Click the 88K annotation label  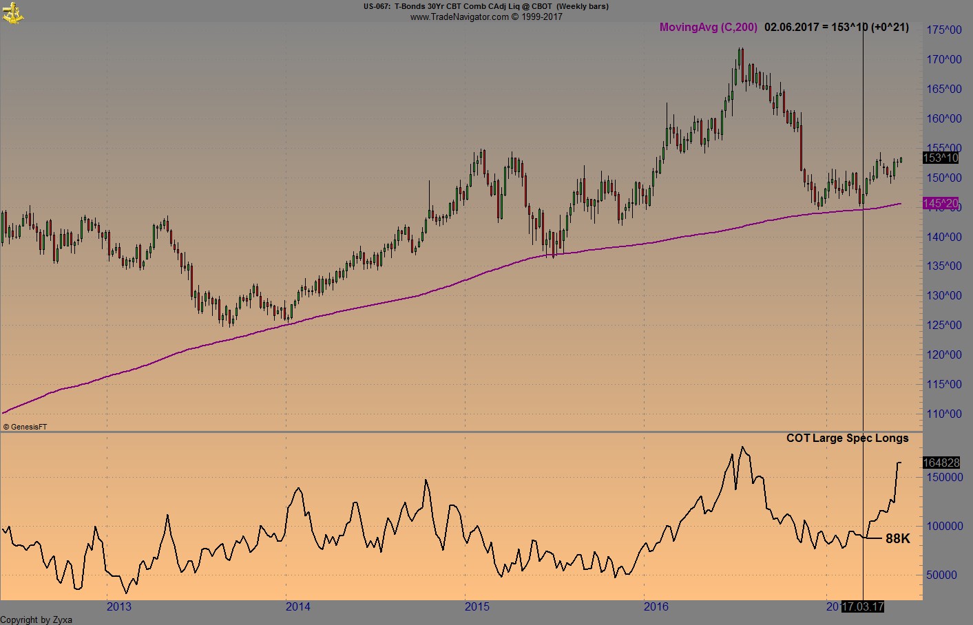point(897,539)
